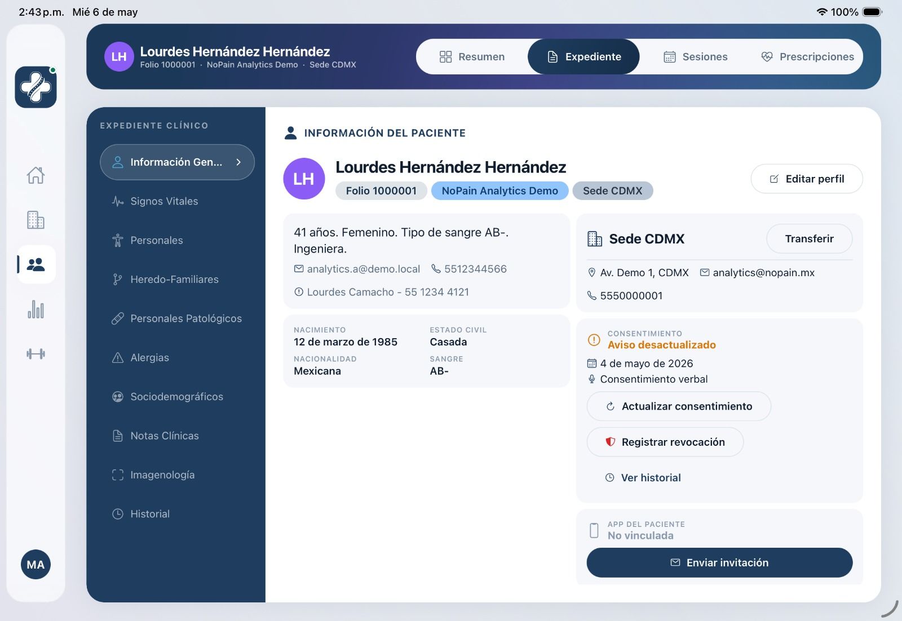Screen dimensions: 902x621
Task: Click the Heredo-Familiares branch icon
Action: pyautogui.click(x=118, y=280)
